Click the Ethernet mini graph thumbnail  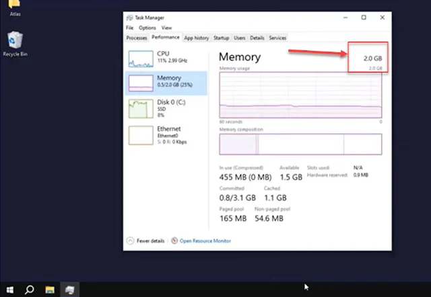point(141,135)
